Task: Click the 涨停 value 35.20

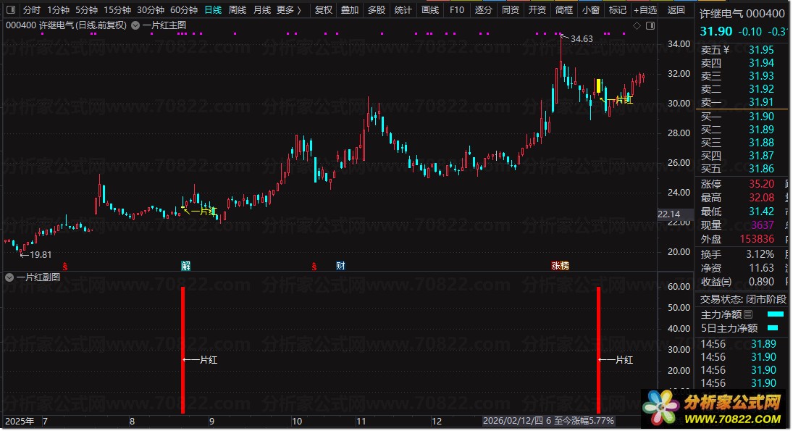Action: pos(761,184)
